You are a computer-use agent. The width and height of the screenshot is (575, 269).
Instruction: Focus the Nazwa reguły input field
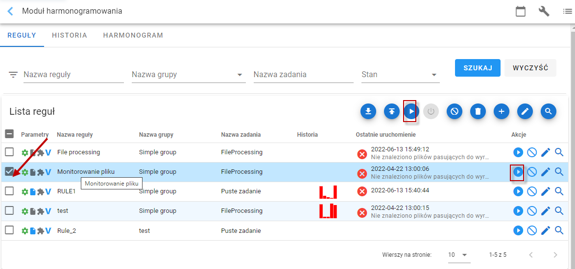[73, 75]
